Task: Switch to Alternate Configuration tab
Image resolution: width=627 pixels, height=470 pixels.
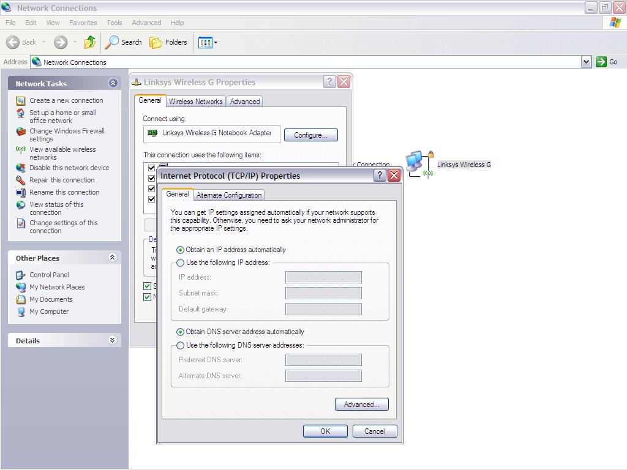Action: [x=229, y=195]
